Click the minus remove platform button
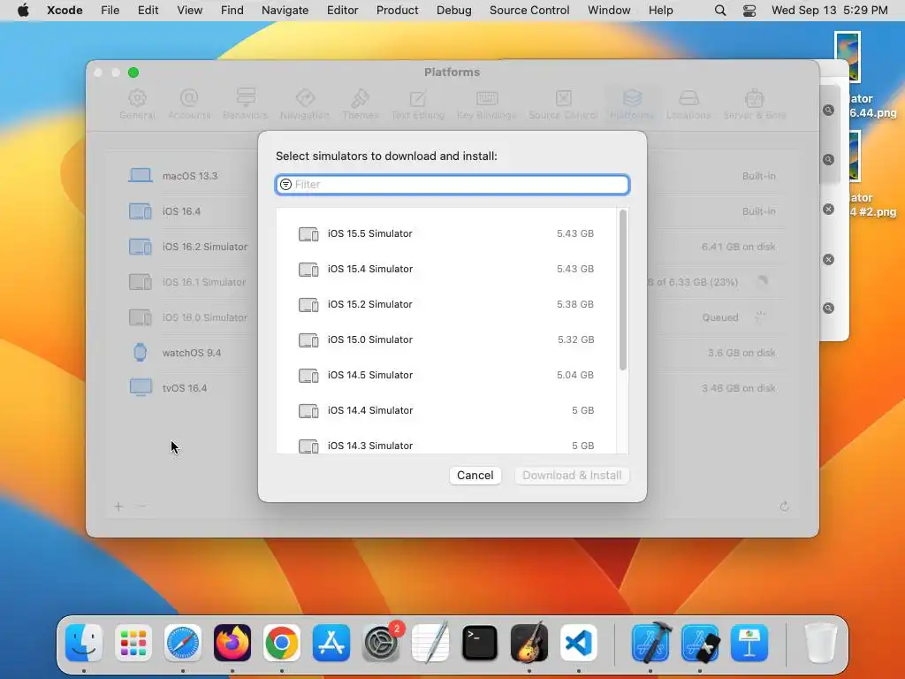The height and width of the screenshot is (679, 905). click(141, 507)
